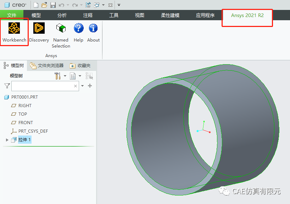Screen dimensions: 290x204
Task: Click the PRT0001.PRT part icon
Action: (x=7, y=97)
